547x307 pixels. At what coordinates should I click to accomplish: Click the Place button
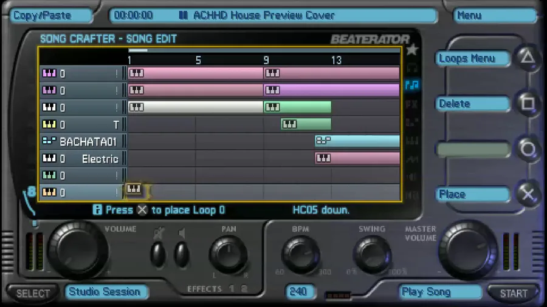click(x=473, y=194)
